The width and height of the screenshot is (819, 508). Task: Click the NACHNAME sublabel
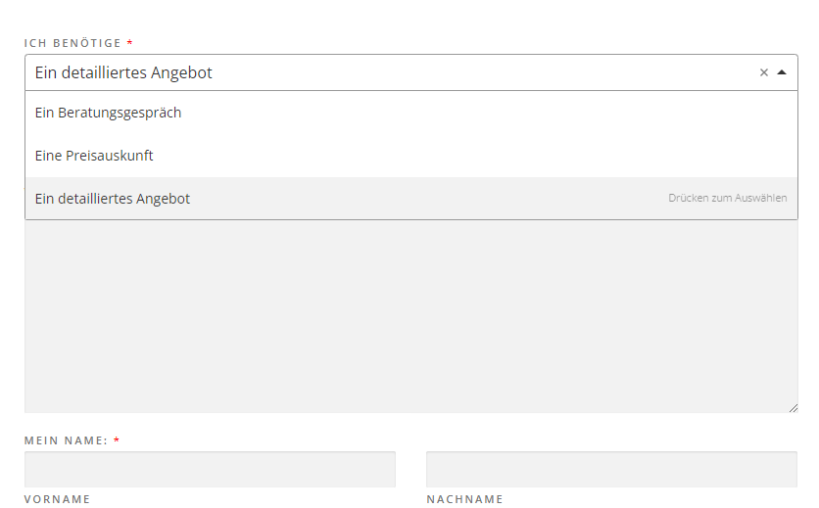(x=465, y=499)
